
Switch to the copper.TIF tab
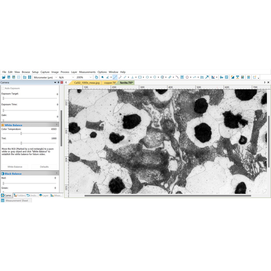tap(110, 83)
